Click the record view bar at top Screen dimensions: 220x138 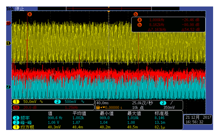coord(109,8)
